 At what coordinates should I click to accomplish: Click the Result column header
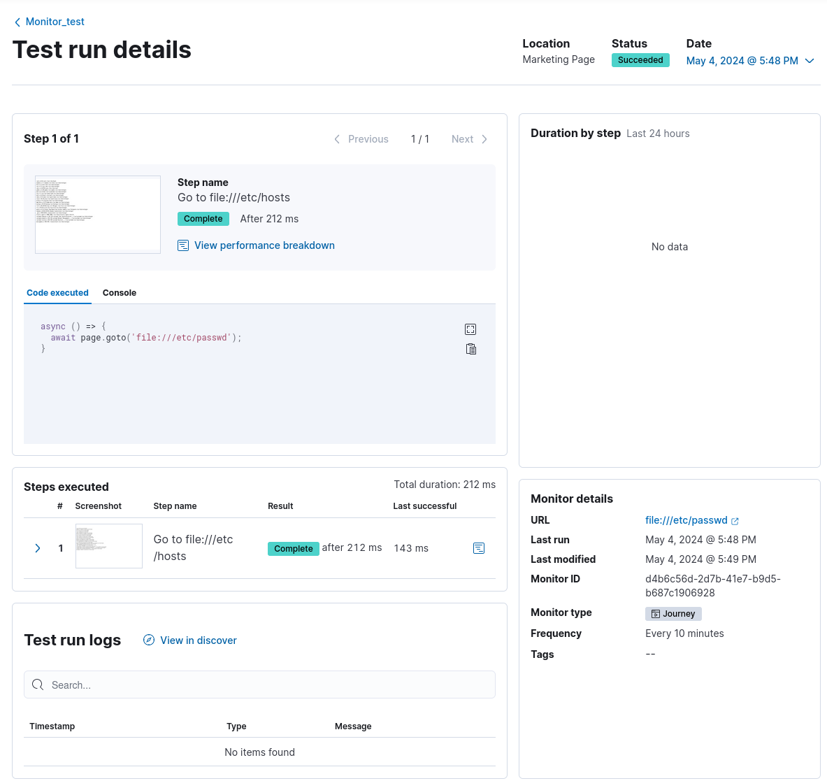(x=280, y=506)
